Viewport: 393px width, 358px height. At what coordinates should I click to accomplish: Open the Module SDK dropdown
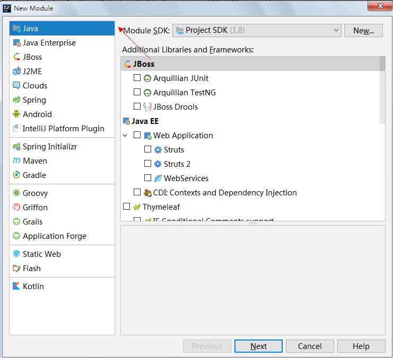coord(257,31)
